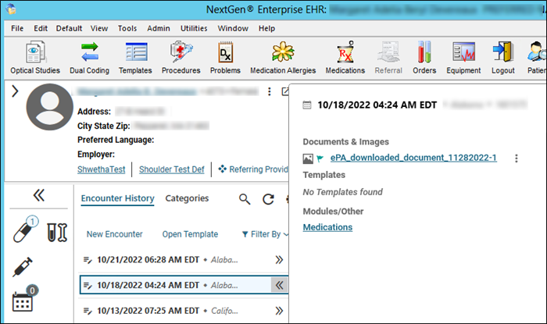Expand details for 10/13/2022 encounter
Viewport: 547px width, 324px height.
279,311
